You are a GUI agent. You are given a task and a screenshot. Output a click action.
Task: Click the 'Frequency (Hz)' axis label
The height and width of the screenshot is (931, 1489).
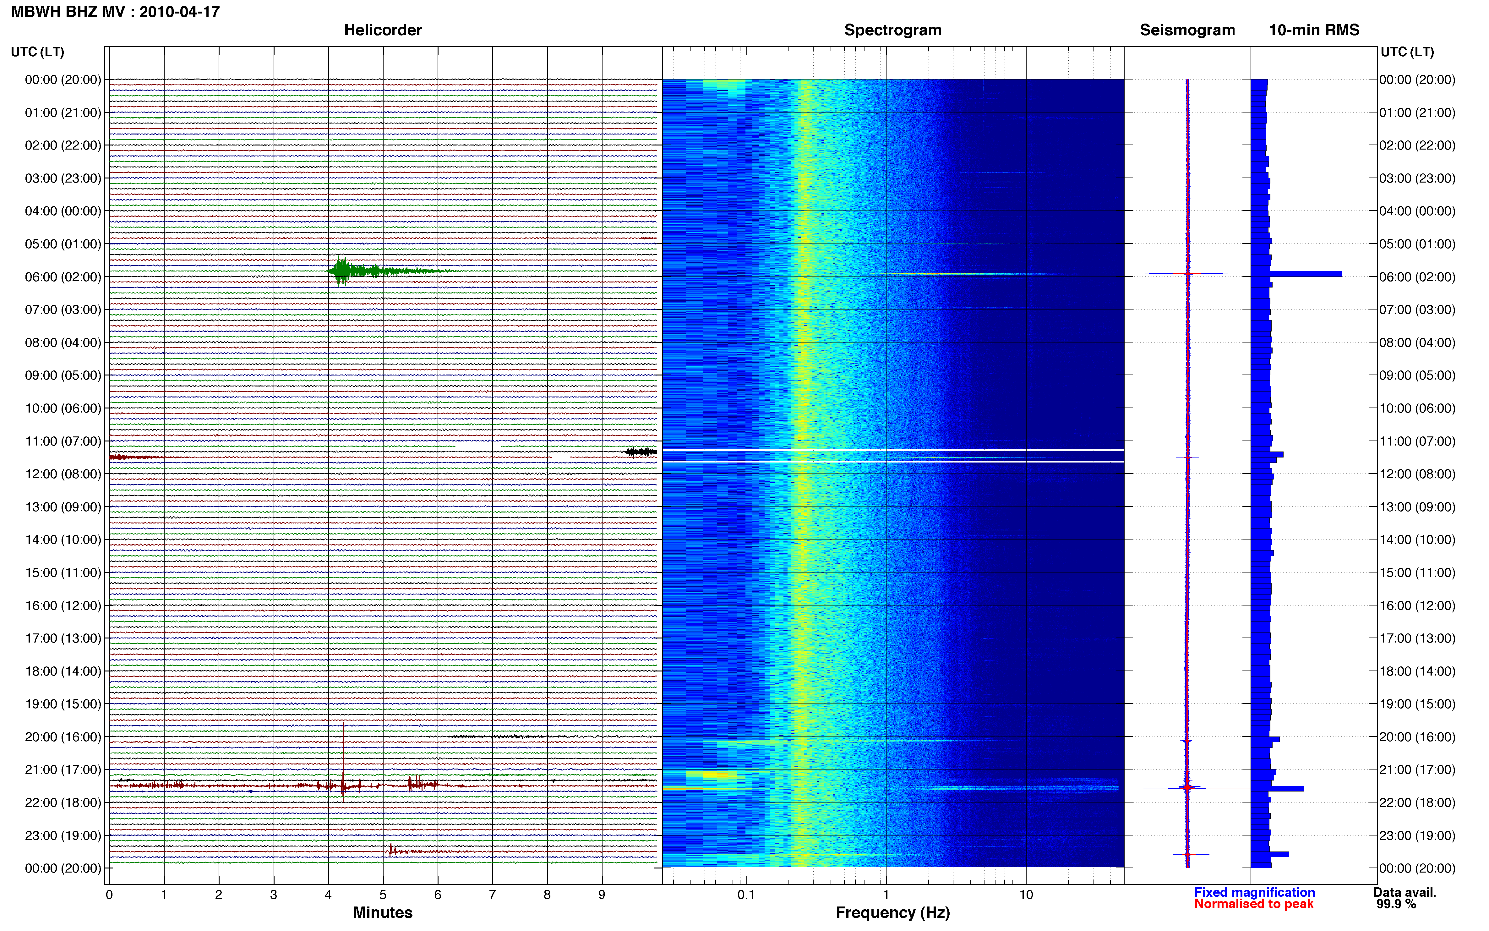click(x=892, y=912)
